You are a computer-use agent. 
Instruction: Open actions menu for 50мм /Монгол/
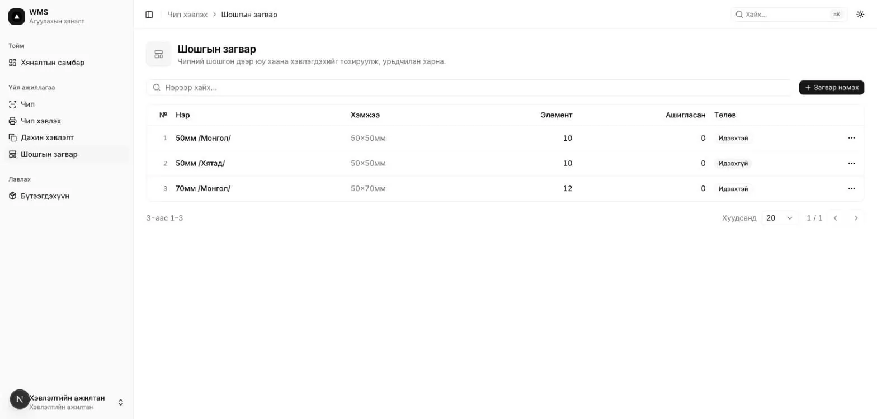pos(851,138)
